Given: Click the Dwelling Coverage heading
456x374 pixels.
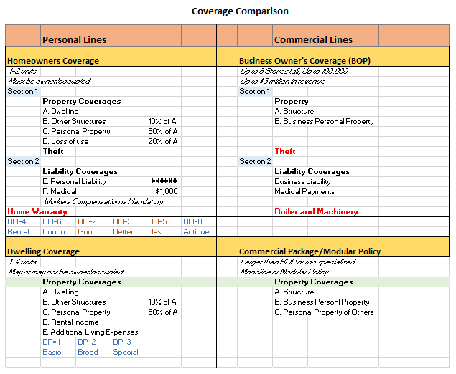Looking at the screenshot, I should [x=43, y=251].
